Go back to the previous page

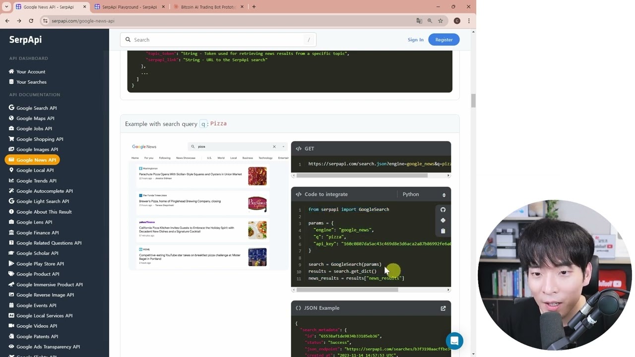pyautogui.click(x=7, y=21)
